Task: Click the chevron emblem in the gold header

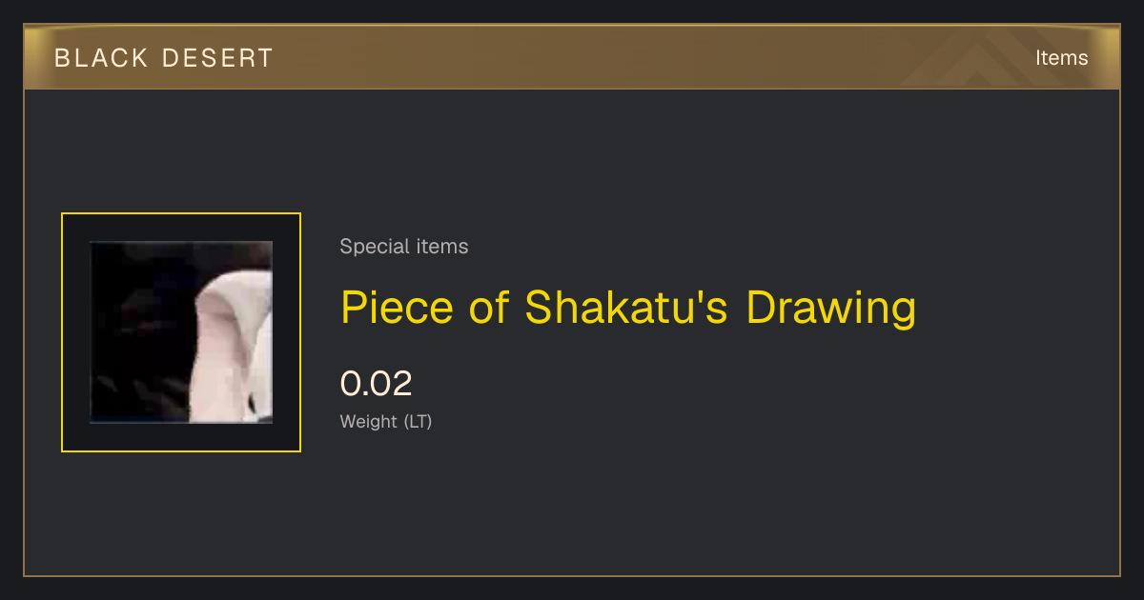Action: (982, 59)
